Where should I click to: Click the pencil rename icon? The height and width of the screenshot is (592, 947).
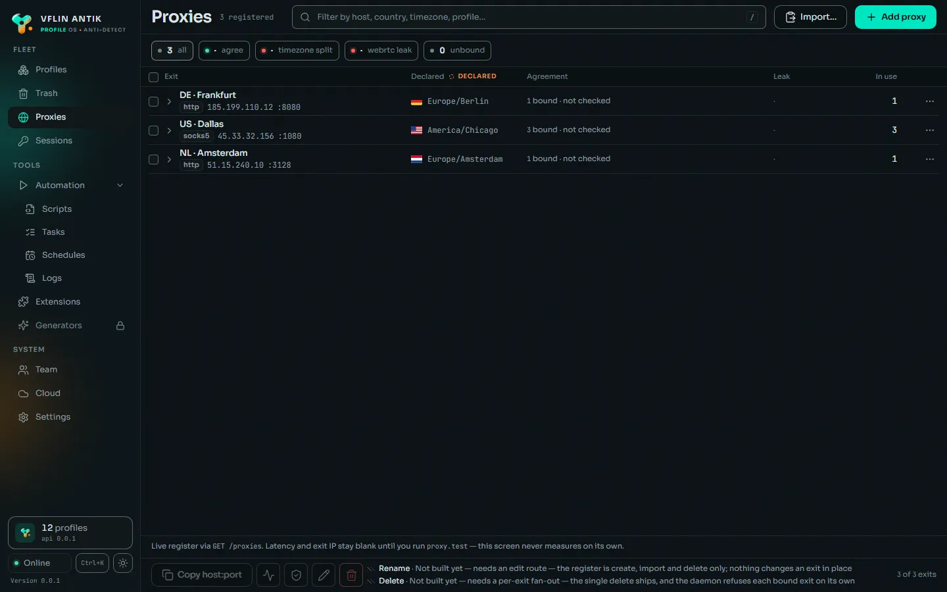point(324,575)
